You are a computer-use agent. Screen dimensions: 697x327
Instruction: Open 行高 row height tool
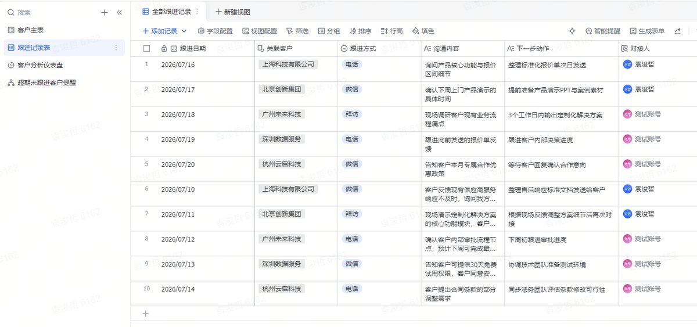391,31
